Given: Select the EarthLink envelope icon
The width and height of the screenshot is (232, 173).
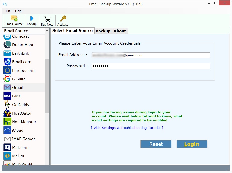Looking at the screenshot, I should [x=7, y=53].
